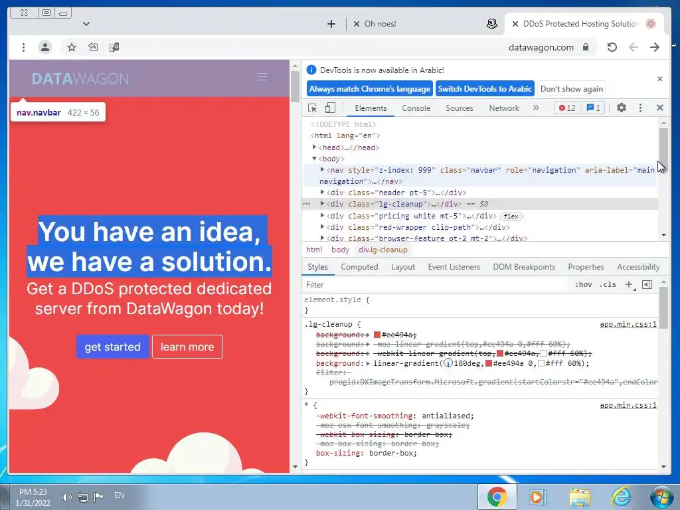Image resolution: width=680 pixels, height=510 pixels.
Task: Show more DevTools tabs chevron
Action: tap(536, 108)
